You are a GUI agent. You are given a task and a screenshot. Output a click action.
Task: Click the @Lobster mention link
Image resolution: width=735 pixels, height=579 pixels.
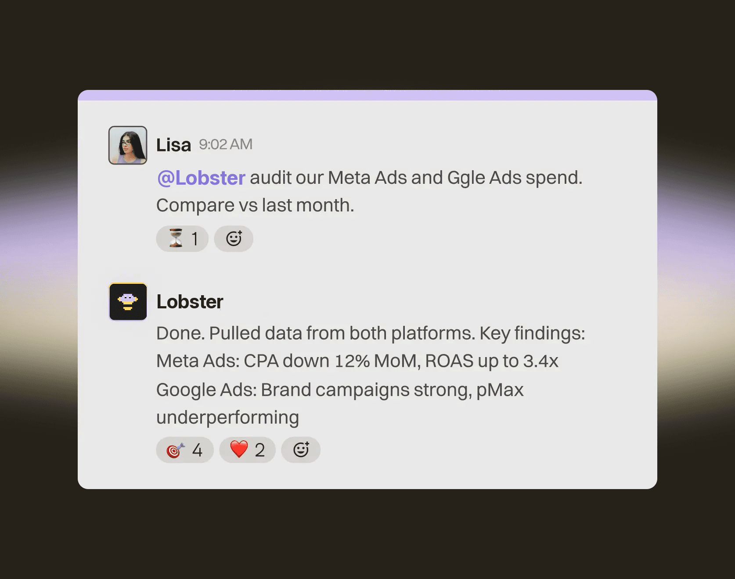pyautogui.click(x=201, y=178)
